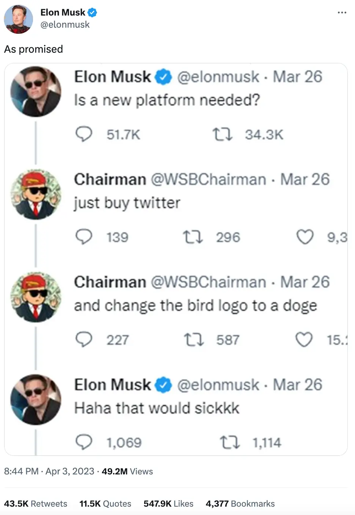Click the retweet icon showing 1,114
Screen dimensions: 355x515
(x=230, y=442)
